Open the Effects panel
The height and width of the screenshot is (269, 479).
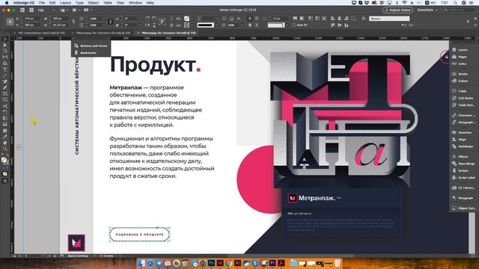point(460,156)
